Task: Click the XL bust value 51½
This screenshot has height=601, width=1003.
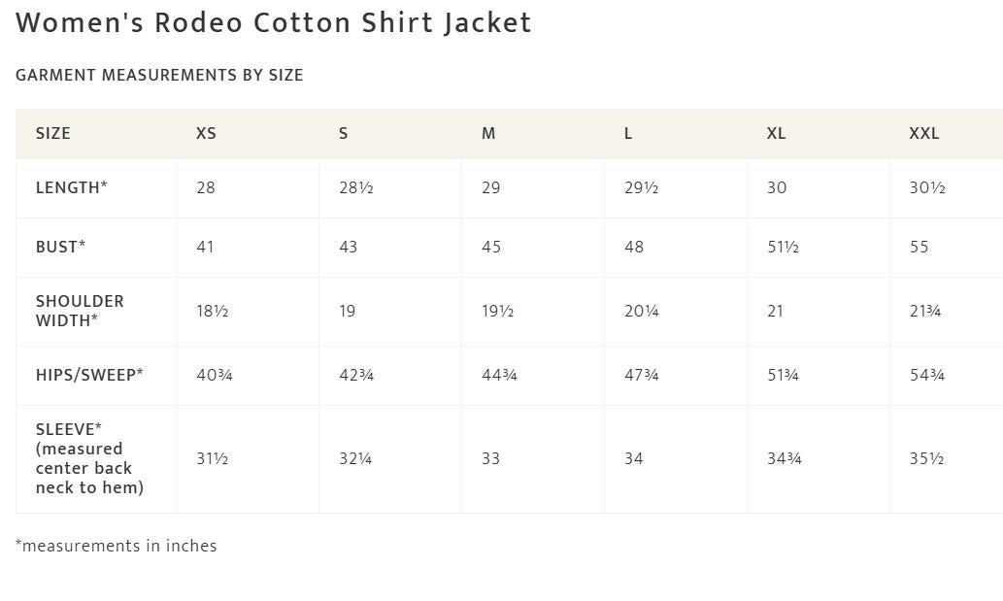Action: click(x=783, y=247)
